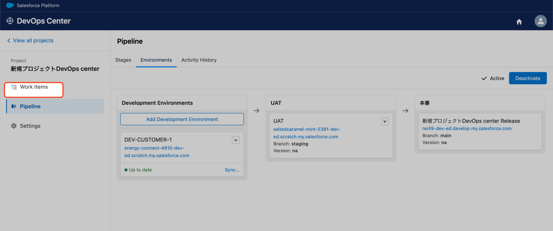The height and width of the screenshot is (231, 553).
Task: Select the Environments tab
Action: (x=156, y=60)
